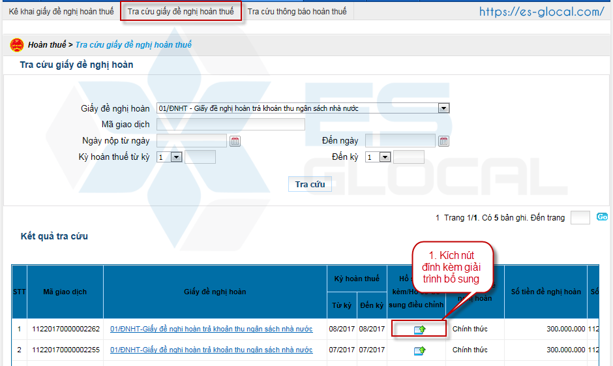The image size is (613, 366).
Task: Switch to 'Tra cứu giấy đề nghị hoàn thuế' tab
Action: [x=181, y=11]
